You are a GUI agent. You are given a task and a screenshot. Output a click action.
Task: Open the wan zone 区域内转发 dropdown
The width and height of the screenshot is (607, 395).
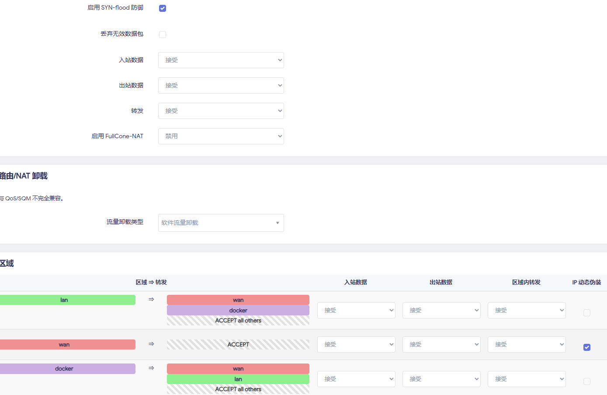tap(527, 344)
